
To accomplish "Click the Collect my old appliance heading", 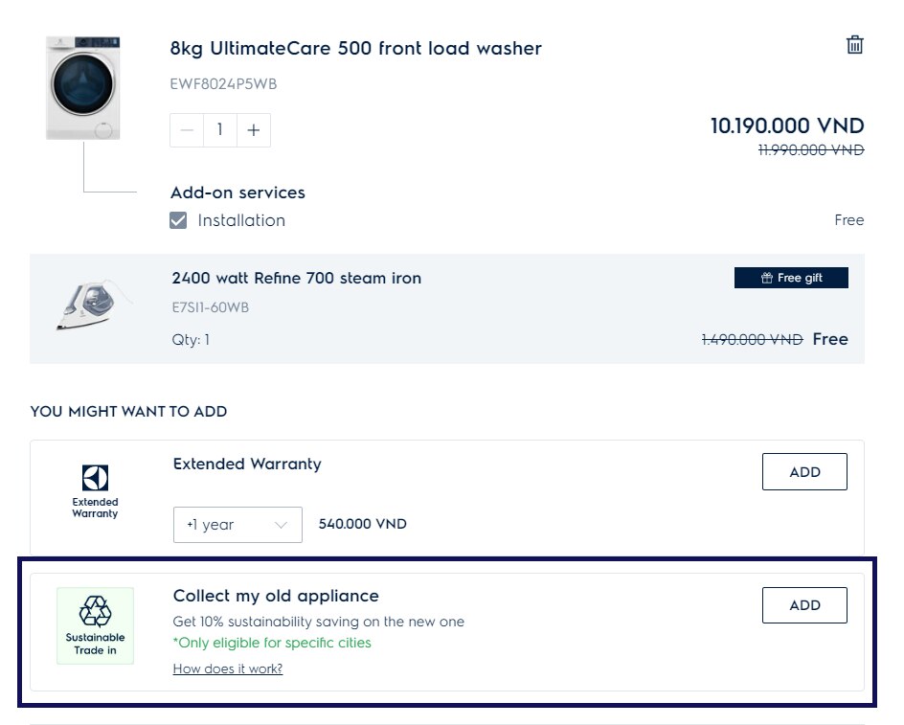I will coord(276,596).
